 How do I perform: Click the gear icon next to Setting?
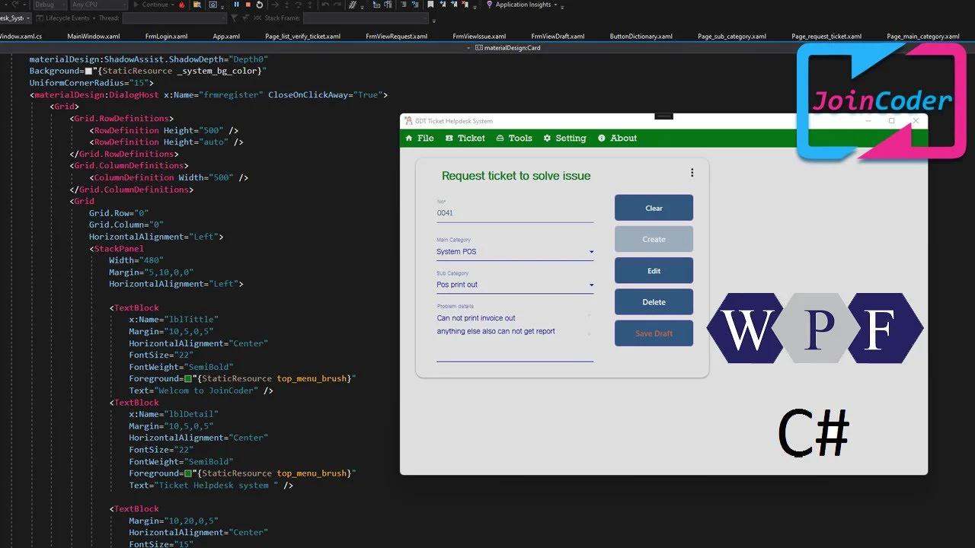tap(546, 138)
